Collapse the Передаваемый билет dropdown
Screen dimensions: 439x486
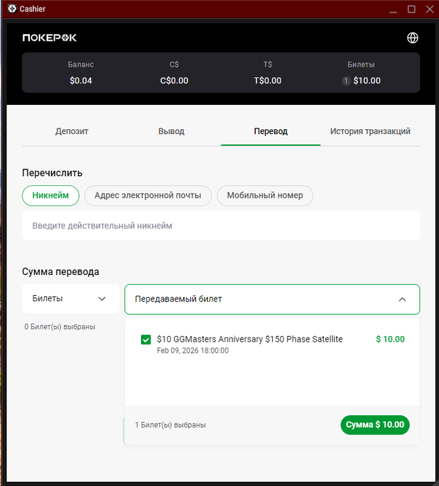point(272,299)
